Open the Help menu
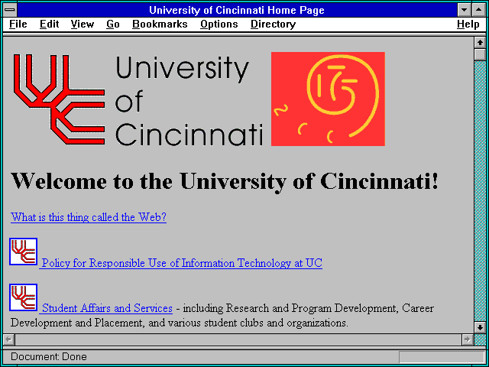This screenshot has height=367, width=489. (468, 24)
